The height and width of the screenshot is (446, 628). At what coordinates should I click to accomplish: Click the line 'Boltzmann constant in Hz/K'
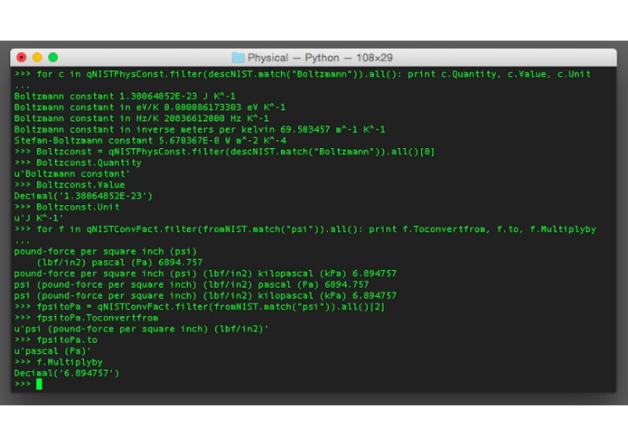pos(141,118)
